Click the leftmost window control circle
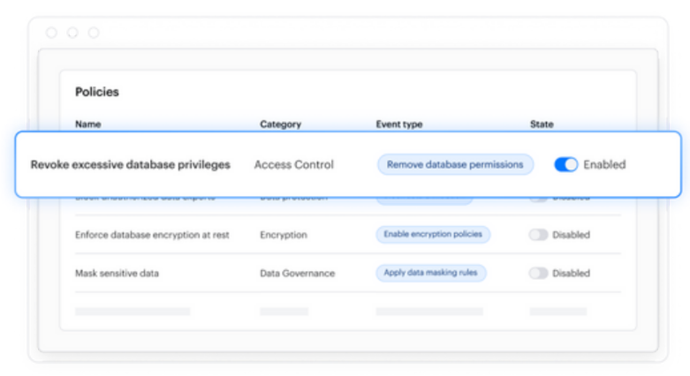Viewport: 690px width, 376px height. 51,33
